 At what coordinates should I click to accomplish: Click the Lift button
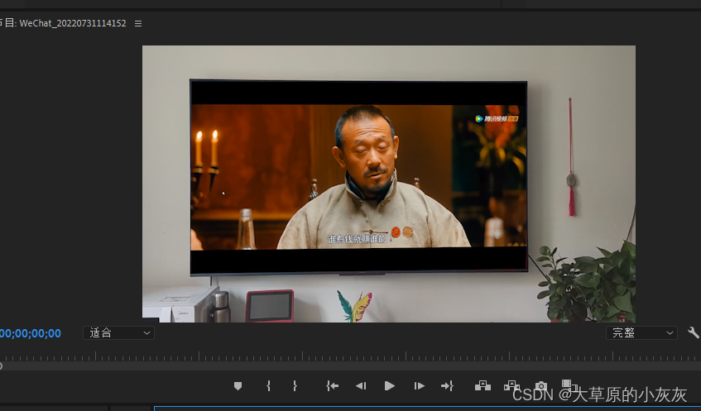(483, 386)
